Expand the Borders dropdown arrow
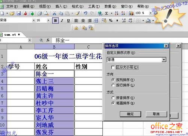Viewport: 188px width, 136px height. point(143,21)
